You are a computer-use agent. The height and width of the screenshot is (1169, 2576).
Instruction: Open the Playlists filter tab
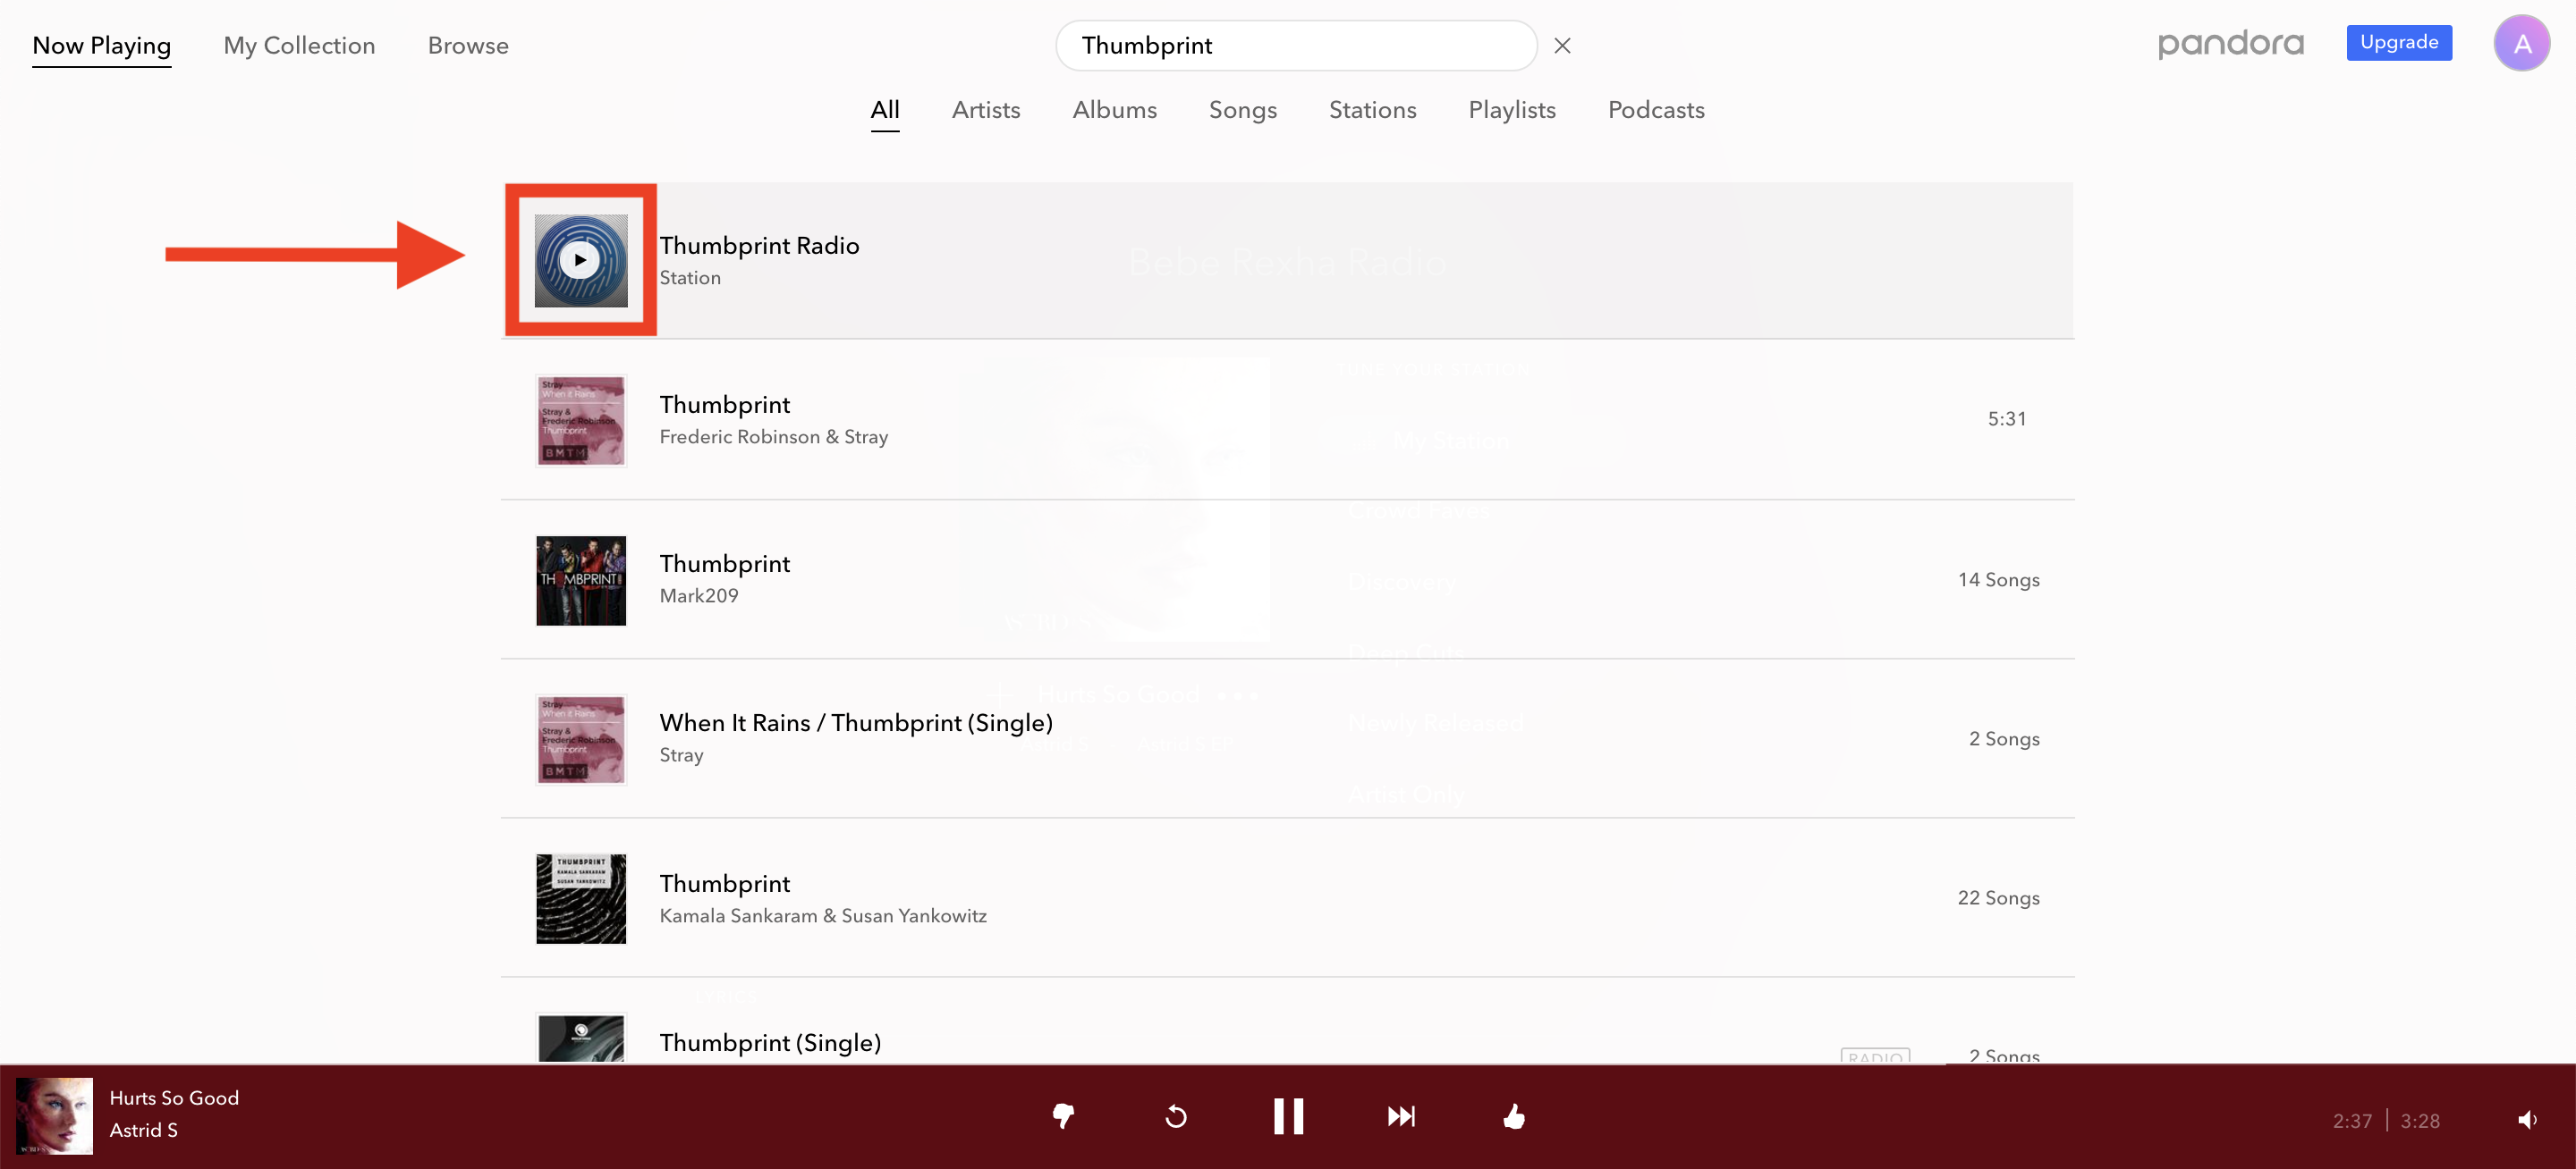(1512, 110)
